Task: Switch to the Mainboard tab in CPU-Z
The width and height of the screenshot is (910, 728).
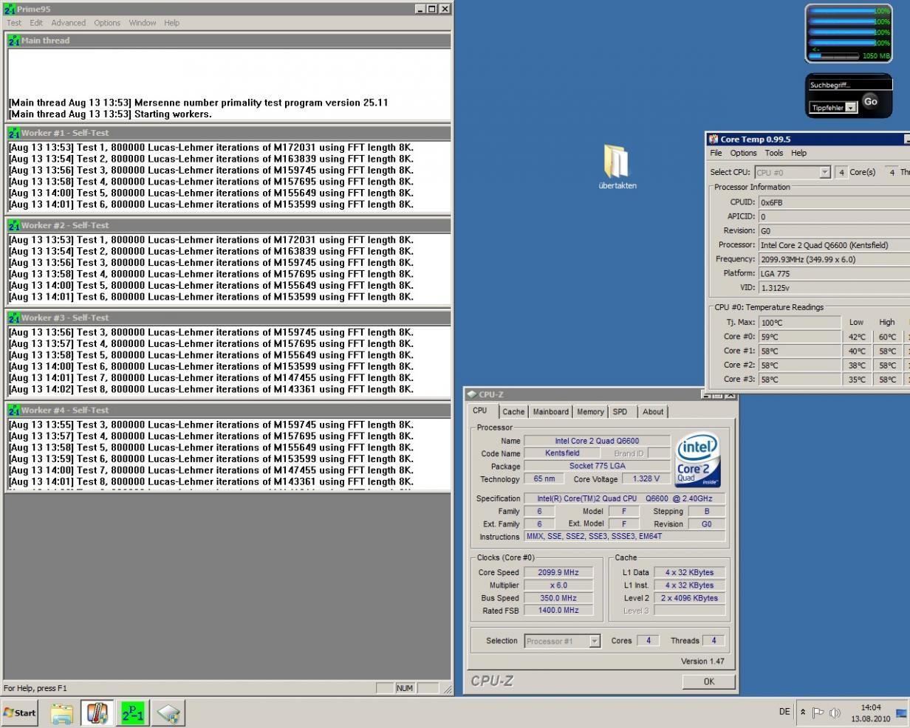Action: pos(551,412)
